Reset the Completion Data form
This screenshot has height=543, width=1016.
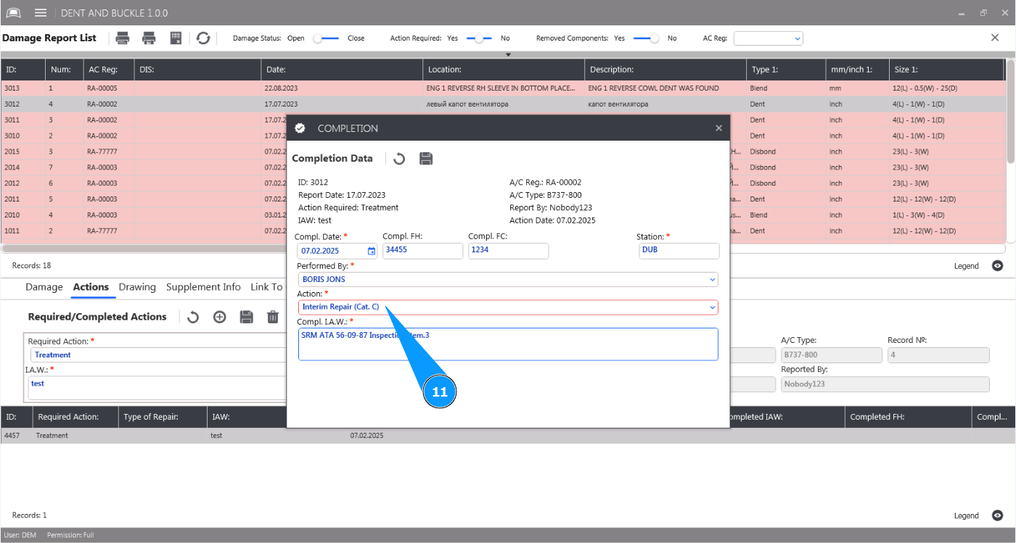tap(399, 159)
